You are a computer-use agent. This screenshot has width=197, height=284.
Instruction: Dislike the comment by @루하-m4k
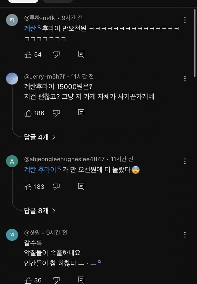pos(56,55)
